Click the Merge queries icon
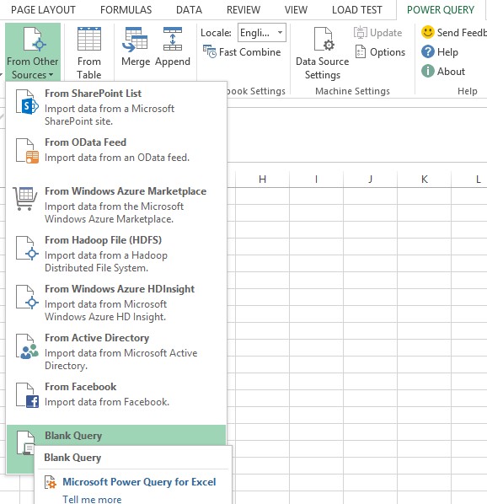Screen dimensions: 487x504 135,40
